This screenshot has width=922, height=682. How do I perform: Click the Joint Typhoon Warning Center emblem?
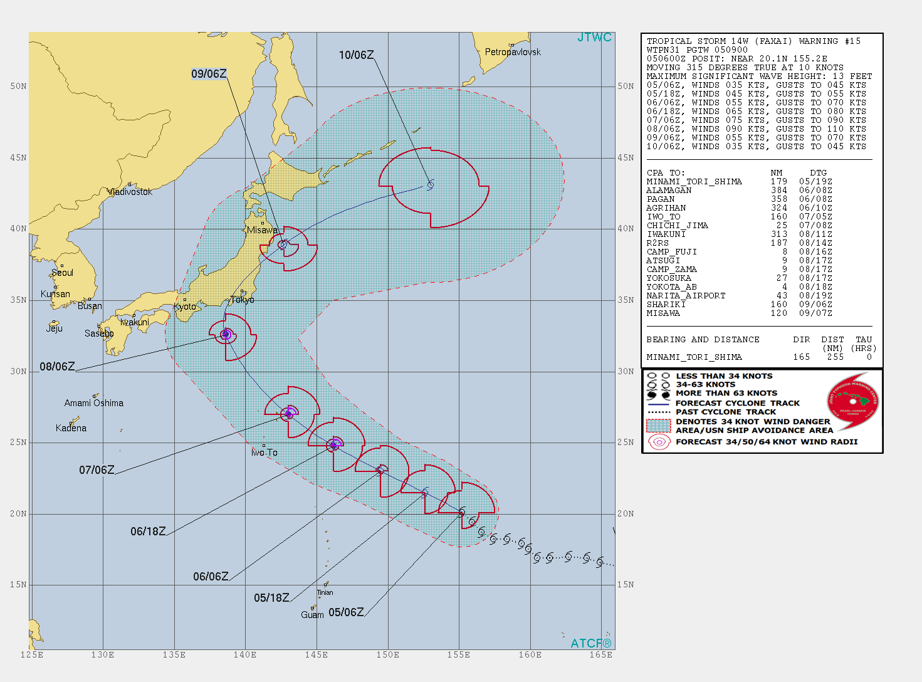click(x=853, y=401)
